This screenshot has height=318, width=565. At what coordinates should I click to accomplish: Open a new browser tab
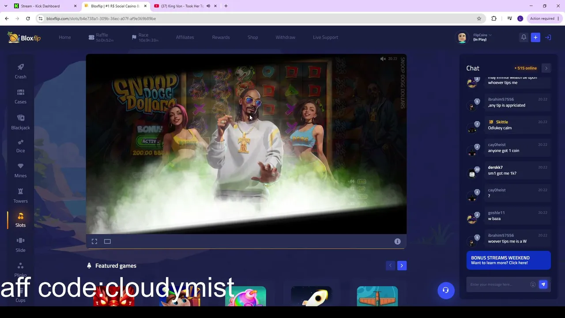tap(226, 6)
